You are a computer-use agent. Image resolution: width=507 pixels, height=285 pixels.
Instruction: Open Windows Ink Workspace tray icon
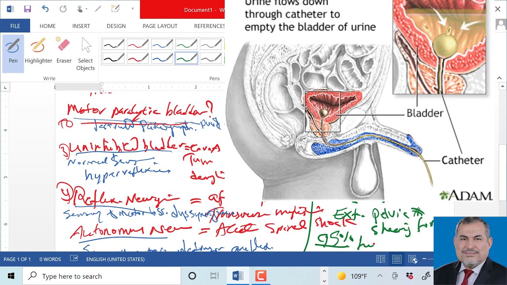coord(426,276)
